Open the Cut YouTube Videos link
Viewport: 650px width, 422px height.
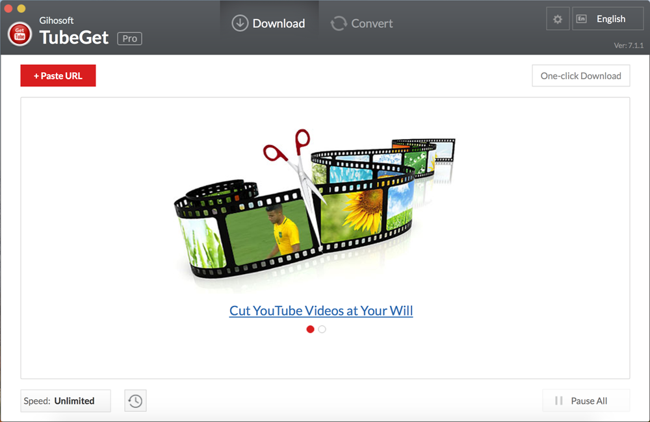(x=321, y=310)
